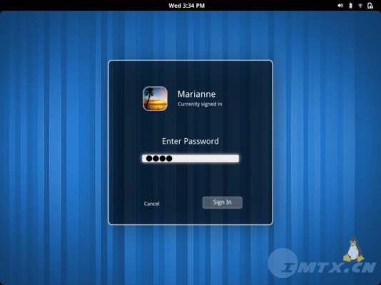The image size is (381, 285).
Task: Select the Marianne user name
Action: click(x=196, y=94)
